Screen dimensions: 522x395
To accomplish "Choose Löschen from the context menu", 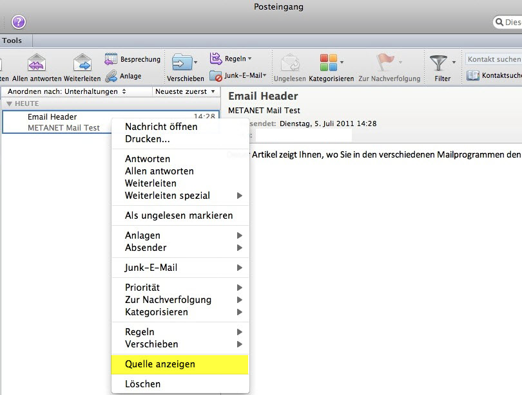I will [142, 384].
